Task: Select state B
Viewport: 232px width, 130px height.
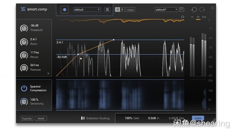Action: (122, 10)
